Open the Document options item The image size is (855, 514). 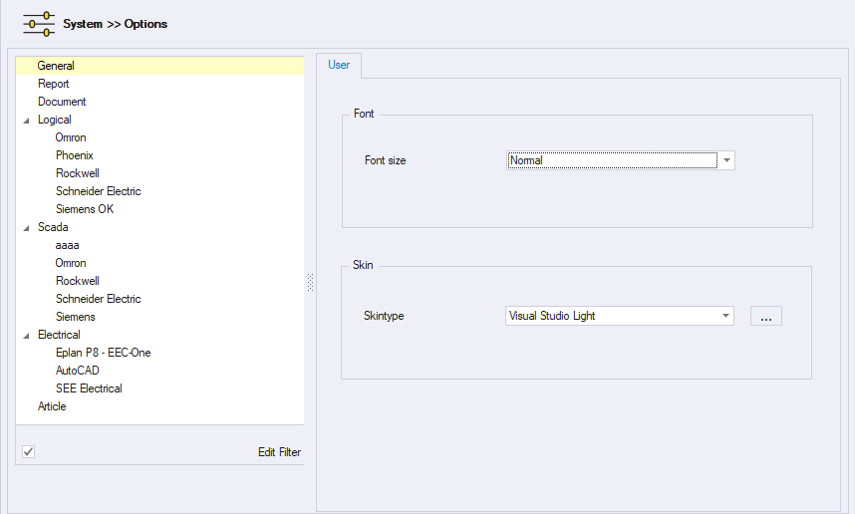[x=62, y=102]
